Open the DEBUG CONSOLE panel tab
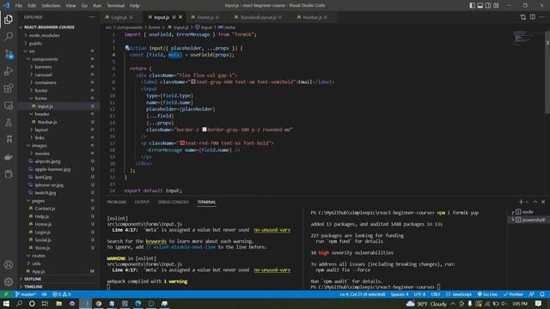 coord(174,203)
